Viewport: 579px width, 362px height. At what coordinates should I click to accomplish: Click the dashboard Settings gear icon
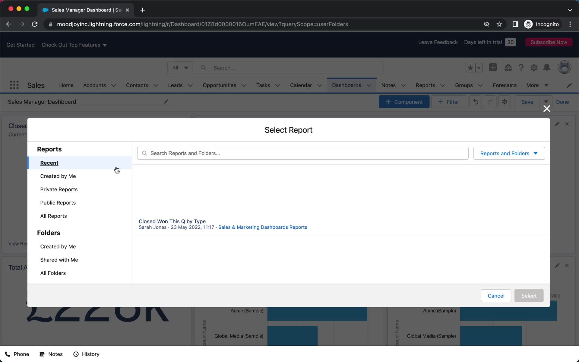click(x=505, y=102)
